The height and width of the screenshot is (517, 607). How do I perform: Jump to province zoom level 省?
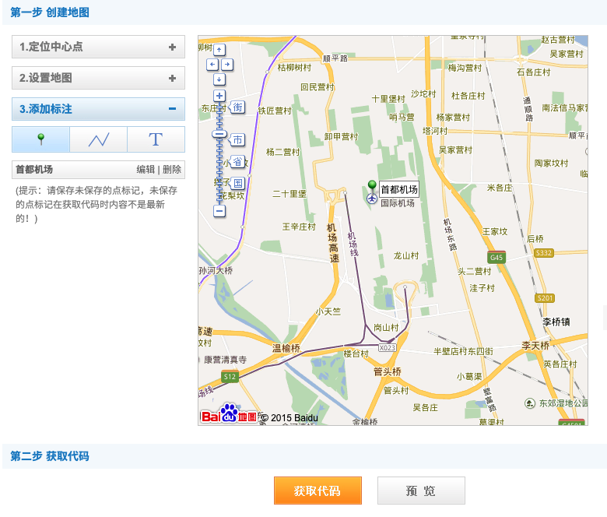click(x=237, y=161)
